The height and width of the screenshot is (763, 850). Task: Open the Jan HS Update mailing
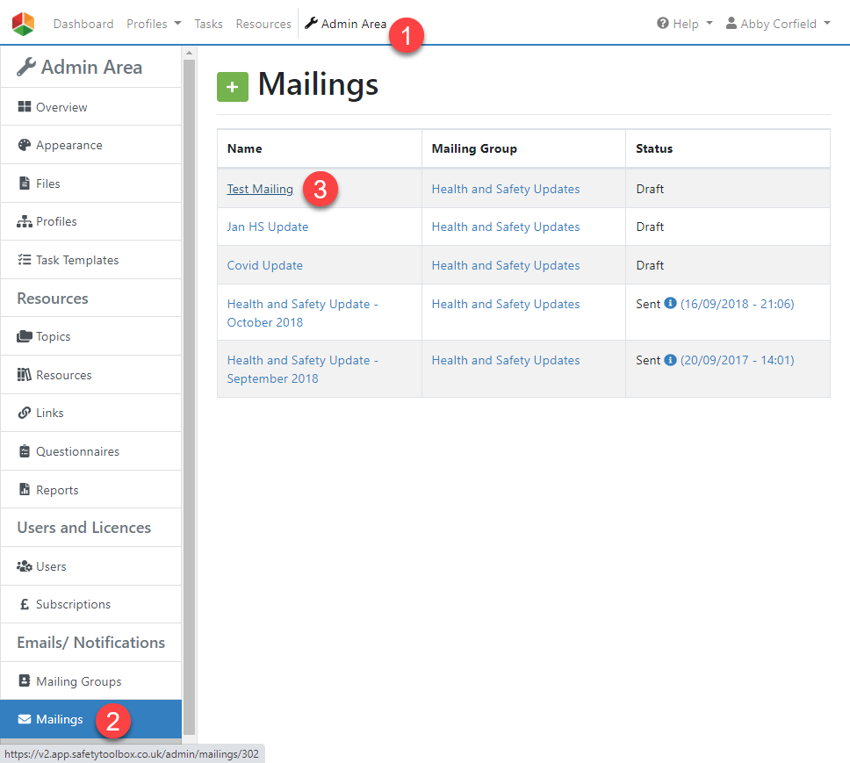pyautogui.click(x=268, y=227)
